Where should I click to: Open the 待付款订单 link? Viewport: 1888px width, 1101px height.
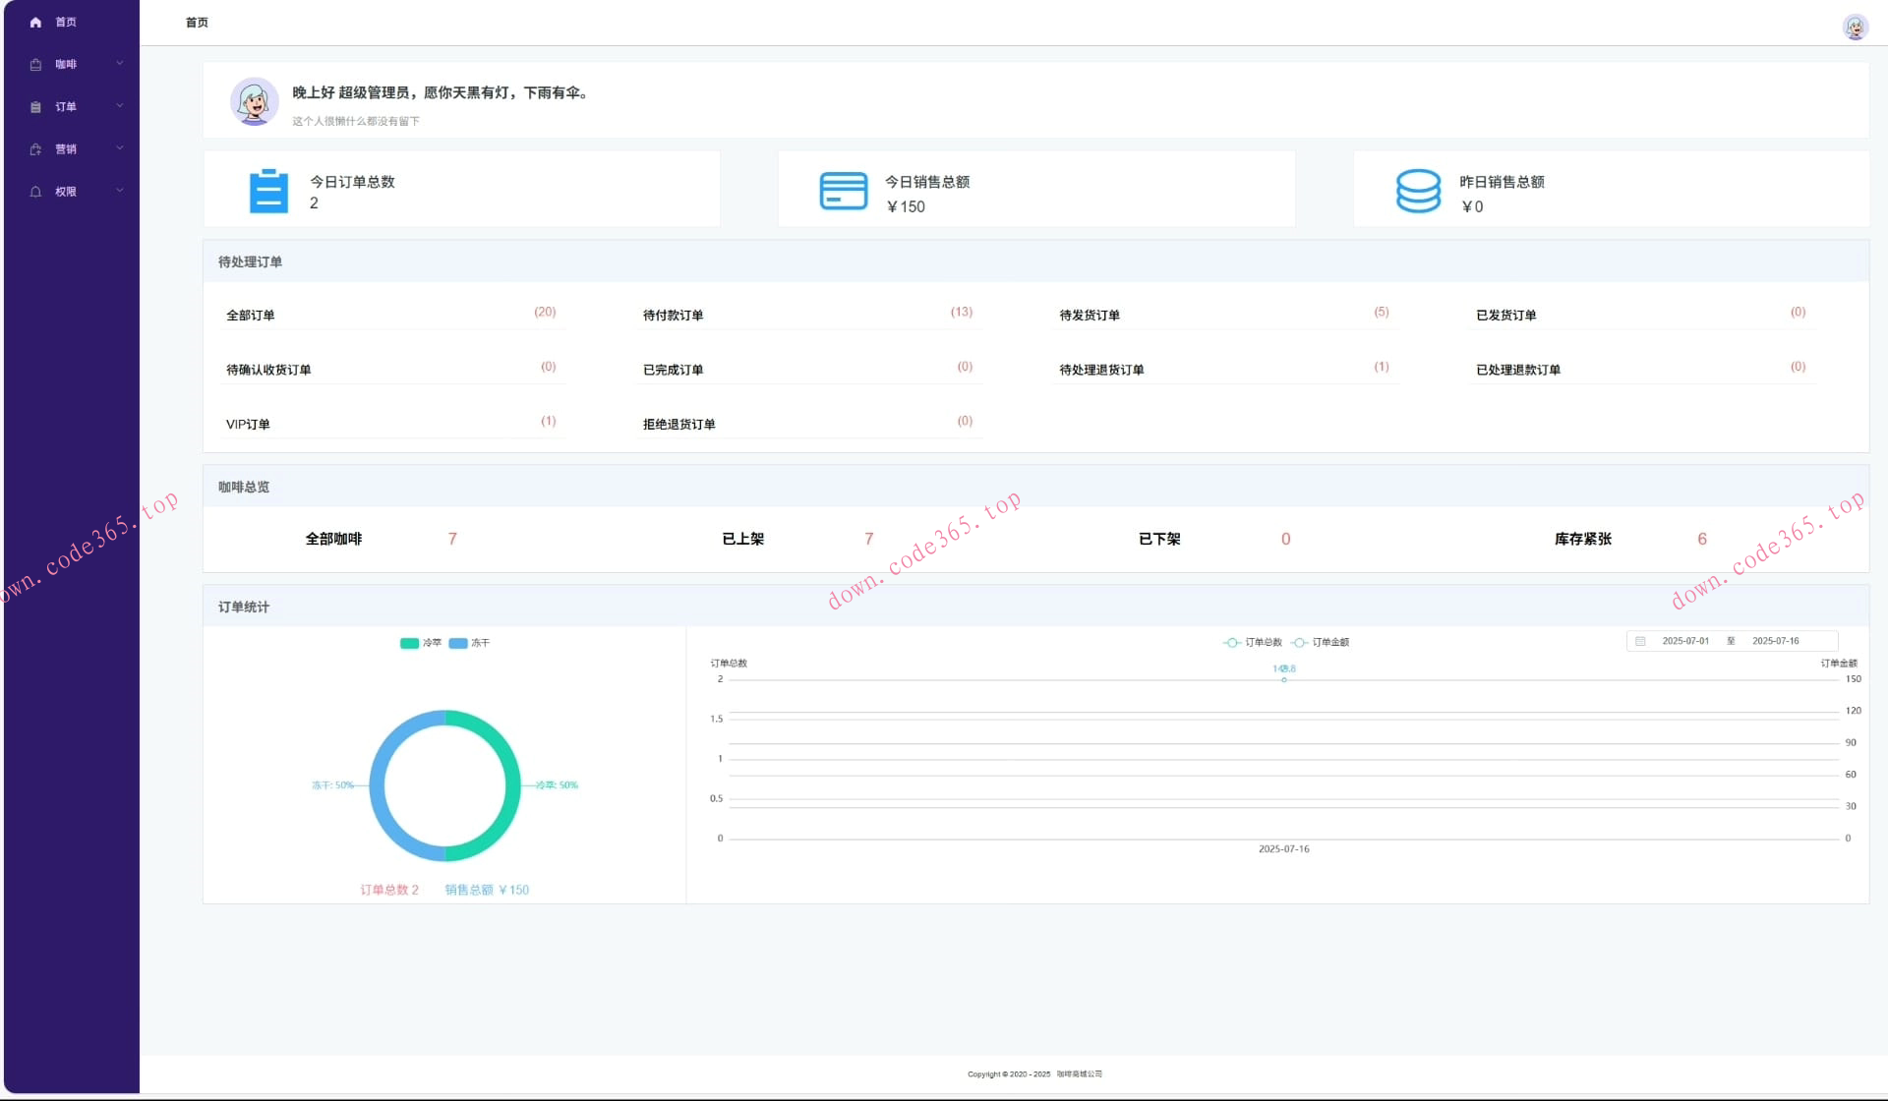coord(673,316)
